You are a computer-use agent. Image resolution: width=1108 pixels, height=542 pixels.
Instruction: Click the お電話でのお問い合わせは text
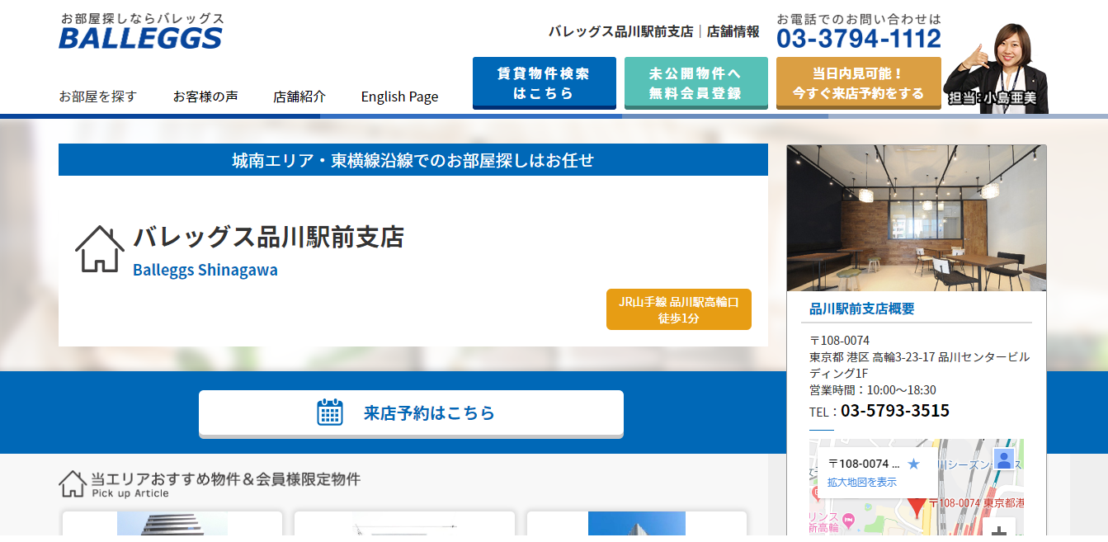(x=859, y=18)
